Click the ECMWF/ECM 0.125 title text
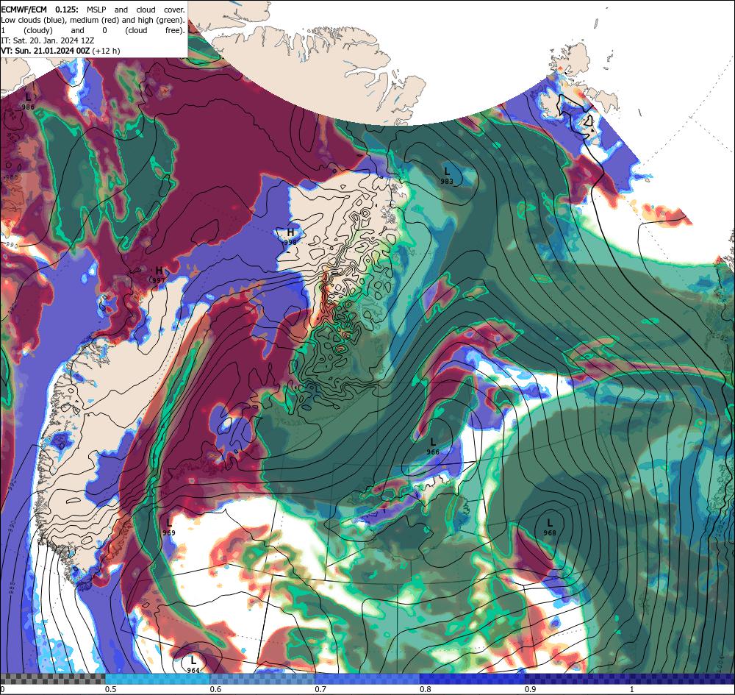Viewport: 735px width, 695px height. click(x=40, y=10)
